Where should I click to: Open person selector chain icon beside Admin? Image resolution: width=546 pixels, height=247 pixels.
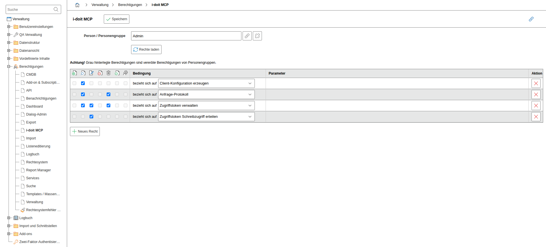pyautogui.click(x=247, y=36)
